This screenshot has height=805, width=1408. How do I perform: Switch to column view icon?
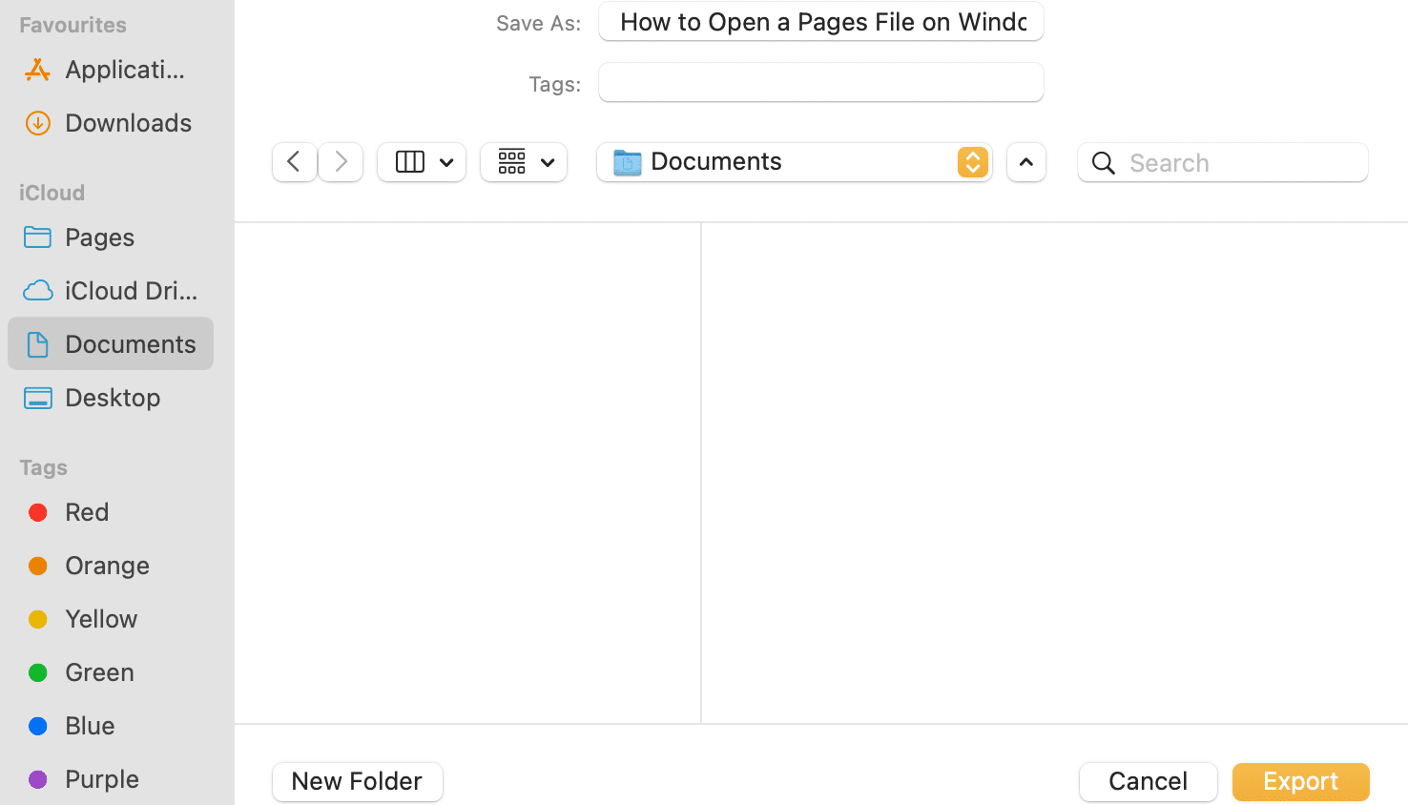410,162
